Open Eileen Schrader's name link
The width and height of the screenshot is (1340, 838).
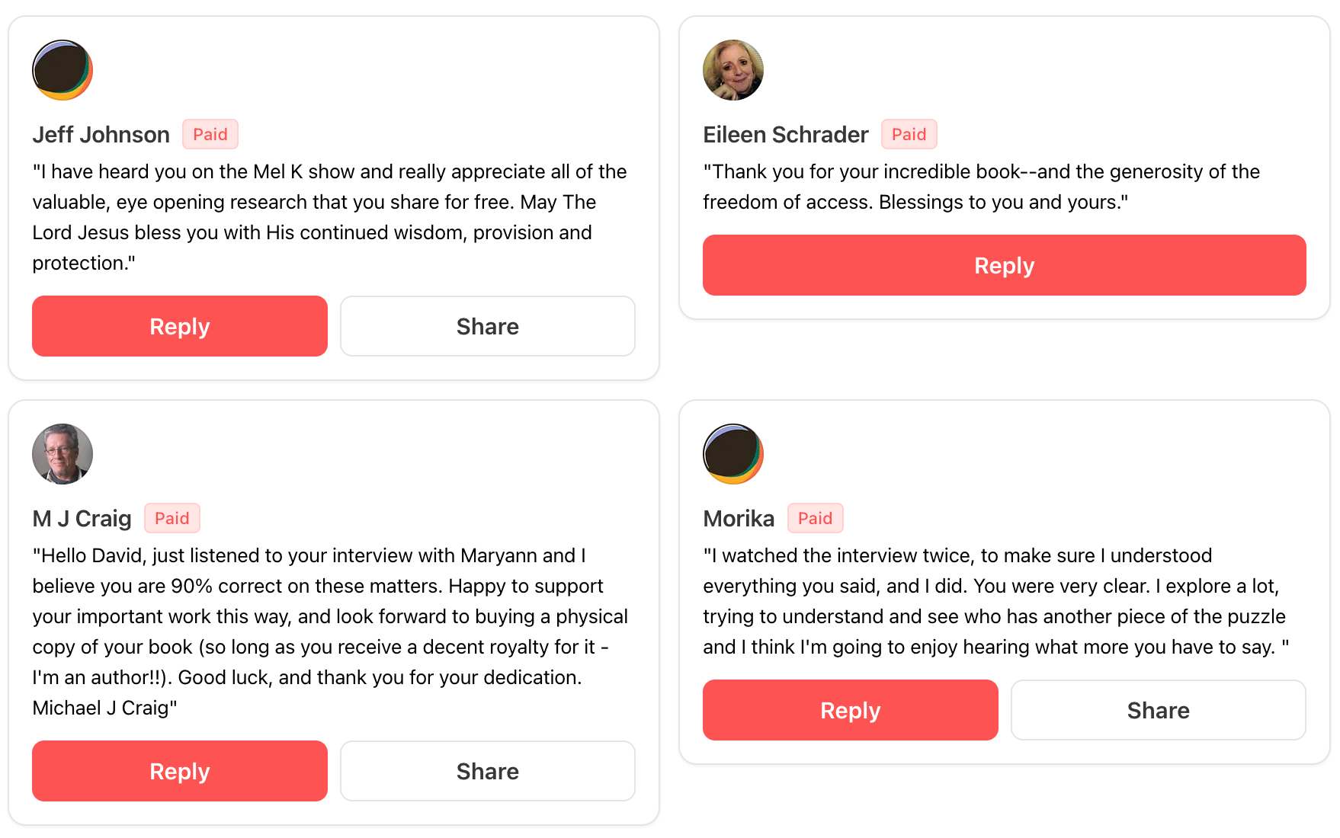(x=785, y=135)
